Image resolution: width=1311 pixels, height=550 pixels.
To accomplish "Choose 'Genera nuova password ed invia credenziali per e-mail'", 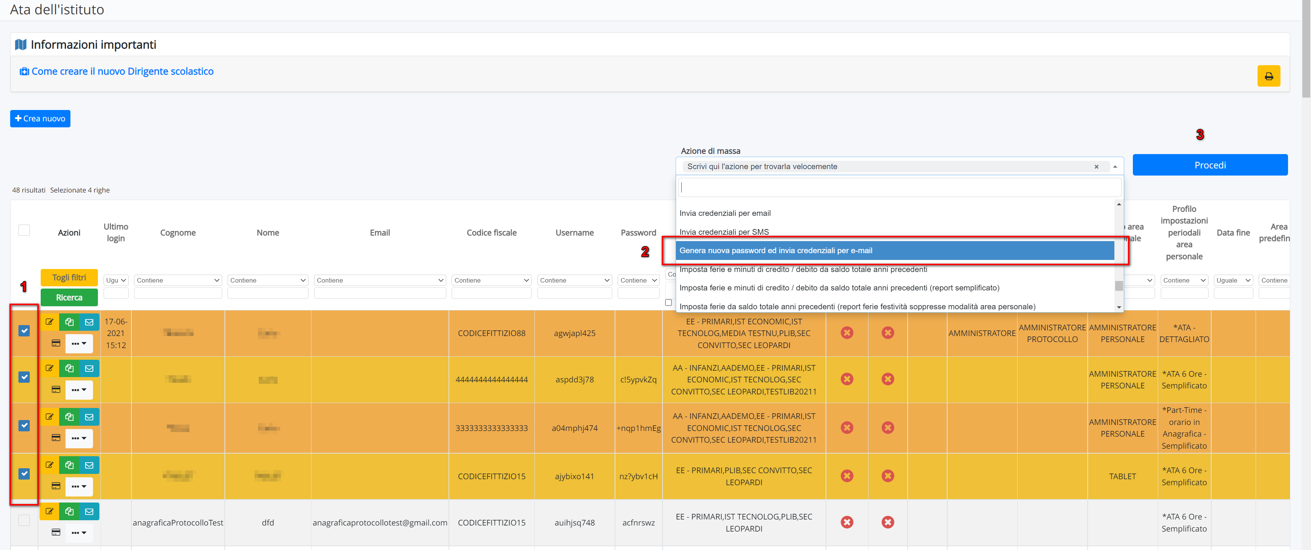I will [895, 251].
